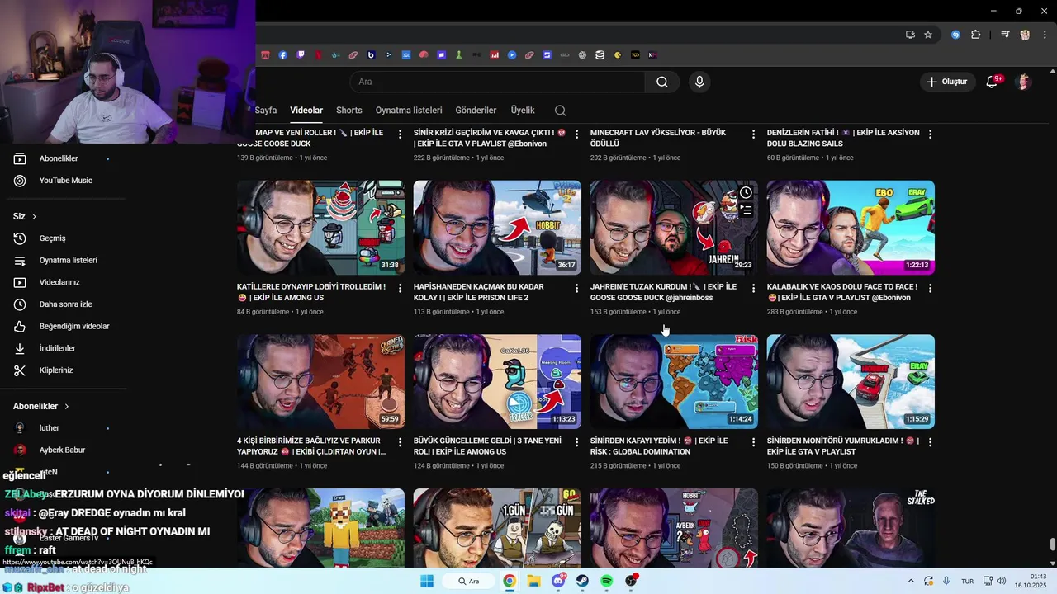Select the Videolar tab
The width and height of the screenshot is (1057, 594).
click(306, 110)
